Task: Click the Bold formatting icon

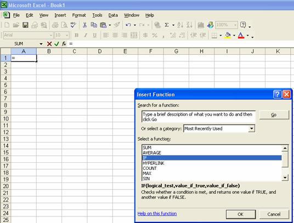Action: click(76, 35)
